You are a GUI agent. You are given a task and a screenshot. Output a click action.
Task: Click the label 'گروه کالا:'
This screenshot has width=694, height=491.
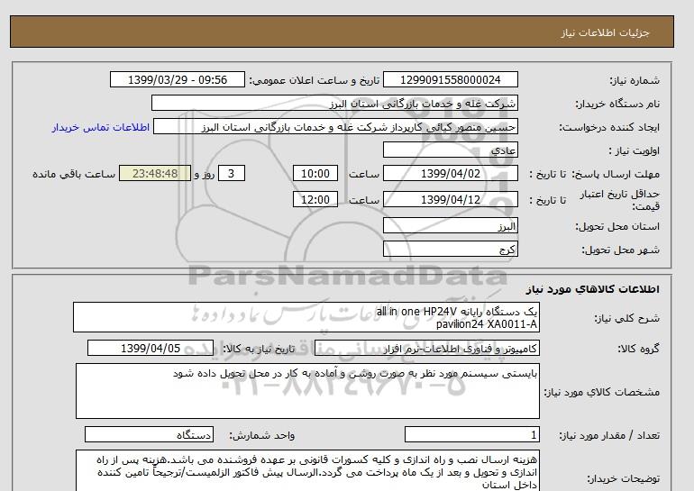pyautogui.click(x=638, y=349)
